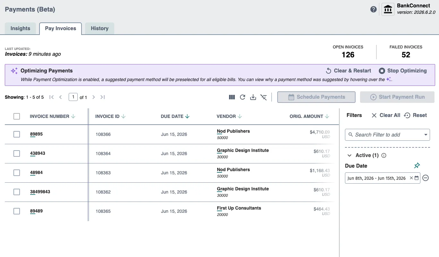Viewport: 439px width, 257px height.
Task: Click Clear & Restart optimization
Action: [348, 70]
